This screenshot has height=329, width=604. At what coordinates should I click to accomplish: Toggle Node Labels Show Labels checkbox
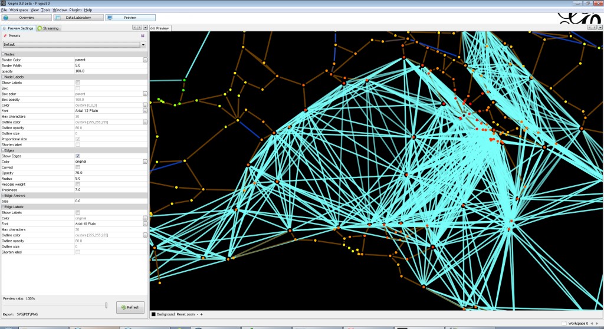coord(78,83)
